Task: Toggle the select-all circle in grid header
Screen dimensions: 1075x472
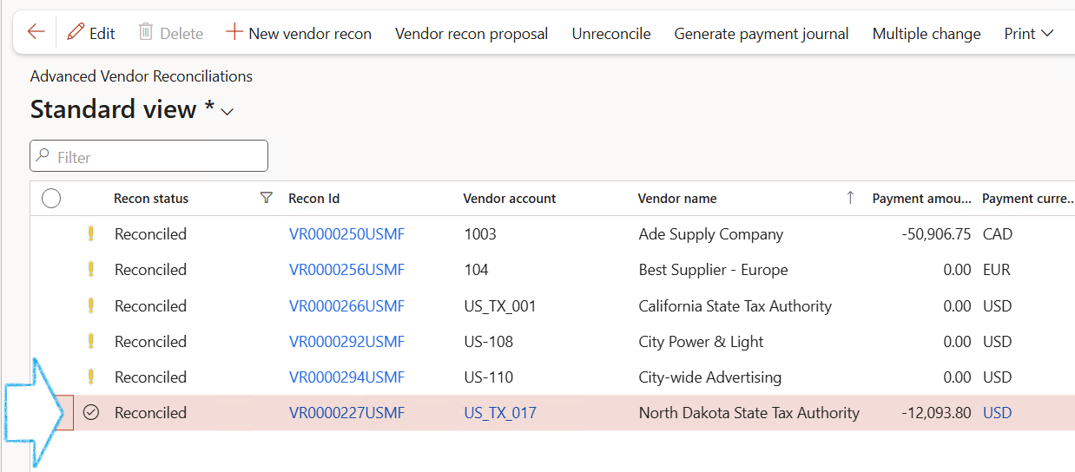Action: pos(51,199)
